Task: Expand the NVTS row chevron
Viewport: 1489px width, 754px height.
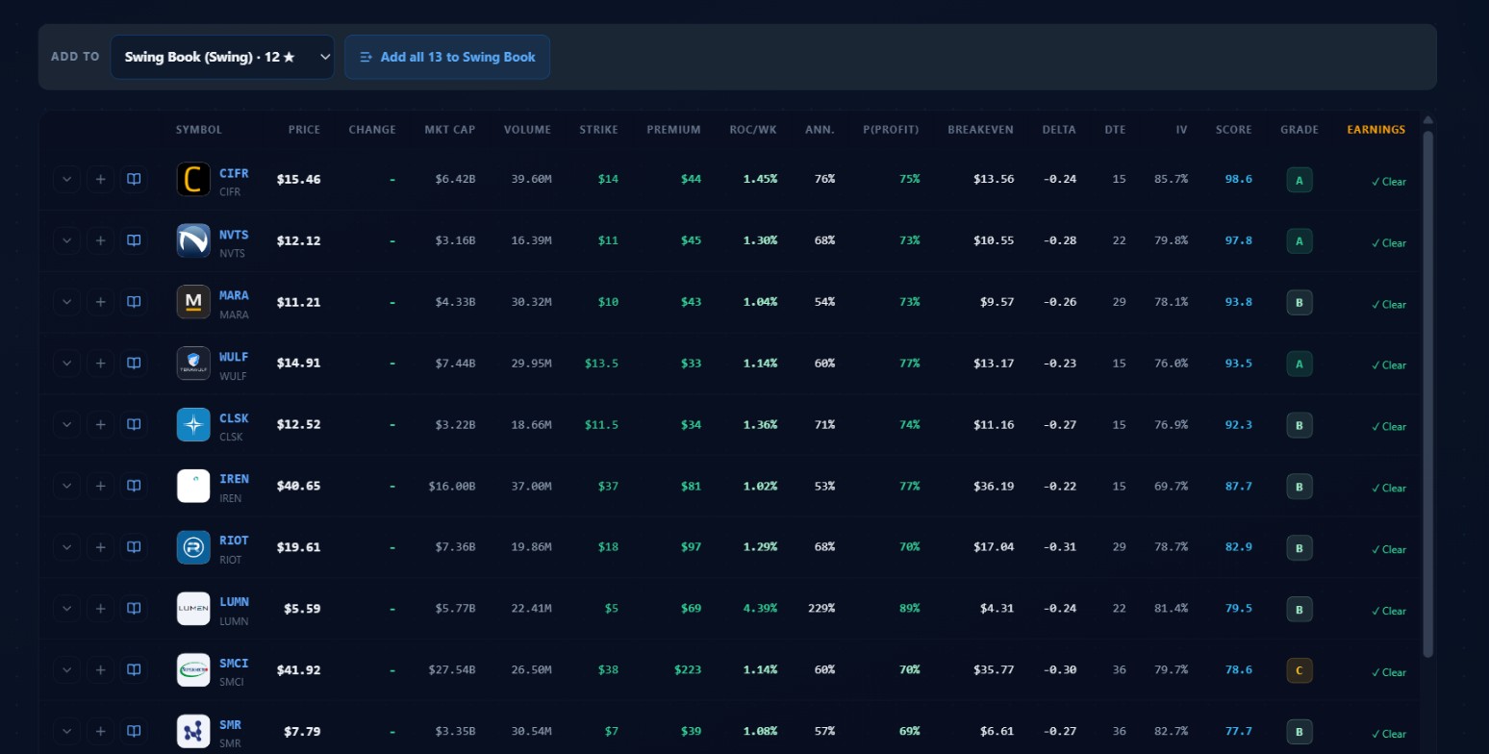Action: (66, 240)
